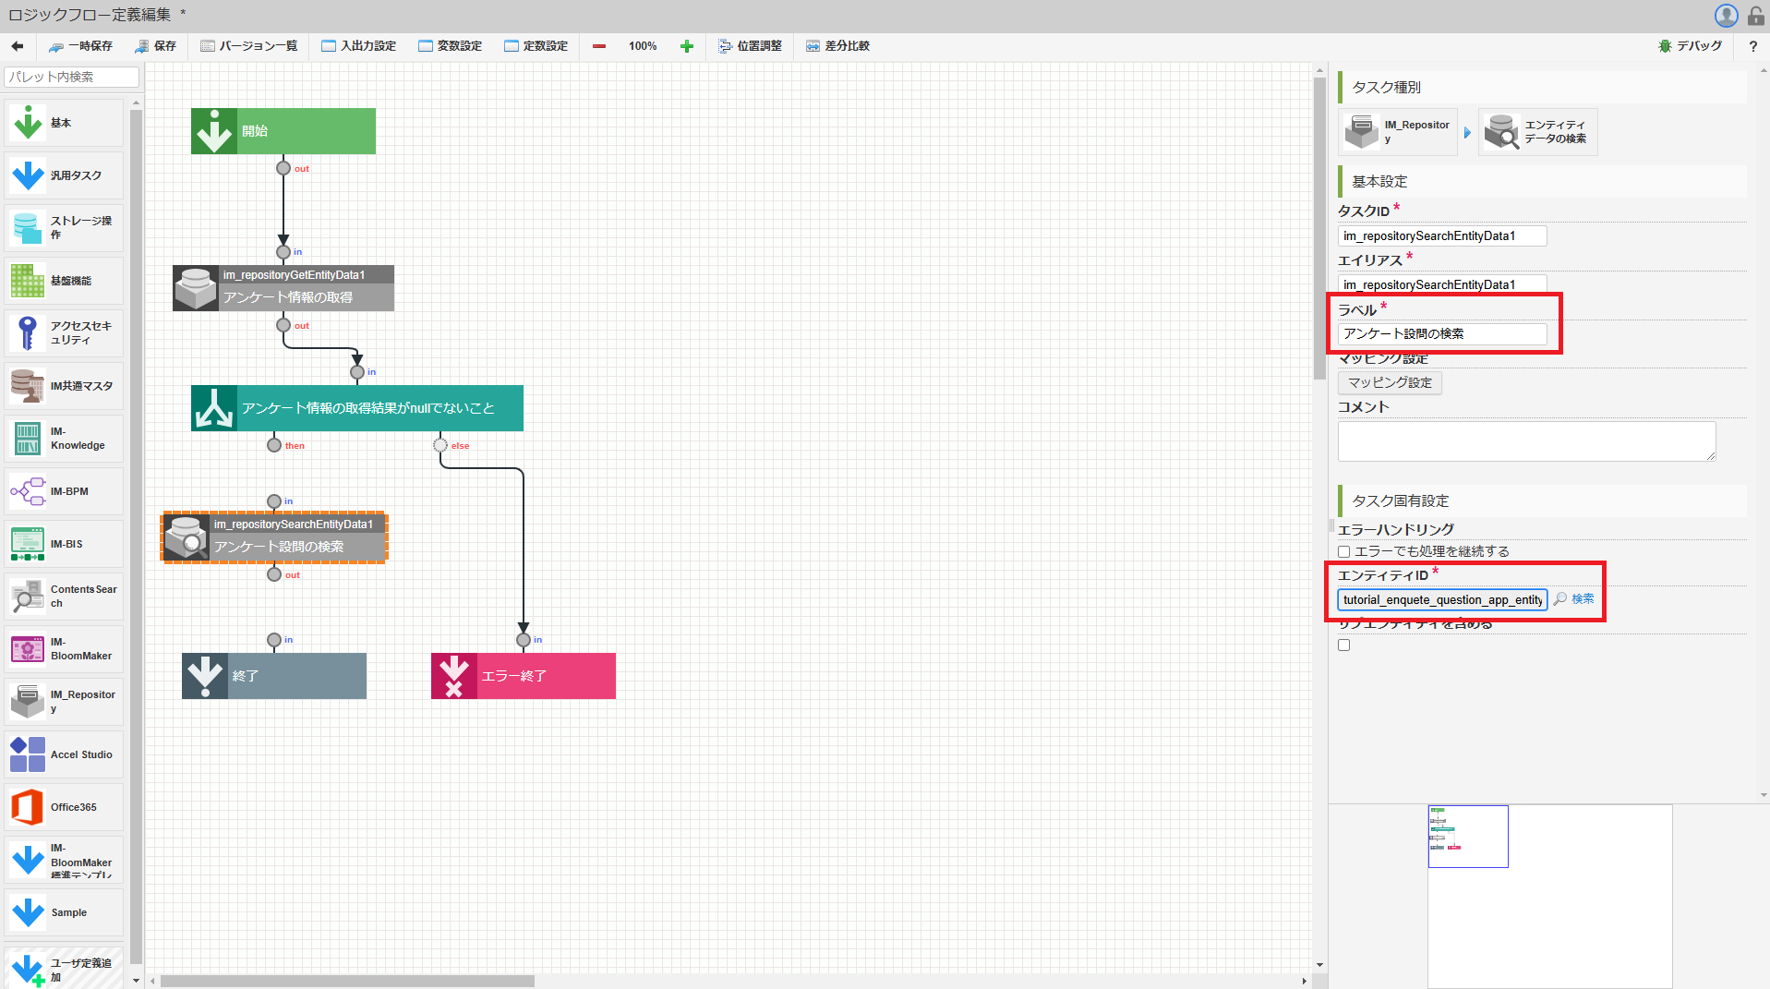Increase zoom with the plus control
This screenshot has height=989, width=1770.
[687, 45]
